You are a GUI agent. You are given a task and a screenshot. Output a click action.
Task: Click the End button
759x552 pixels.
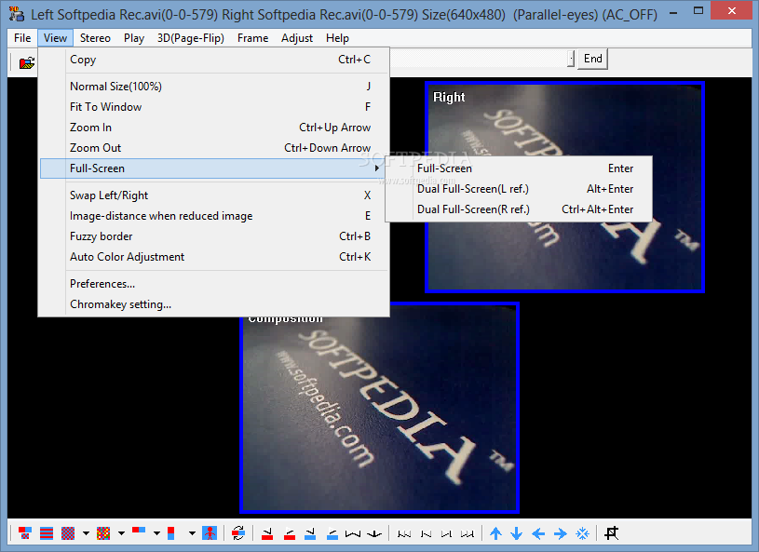click(593, 59)
